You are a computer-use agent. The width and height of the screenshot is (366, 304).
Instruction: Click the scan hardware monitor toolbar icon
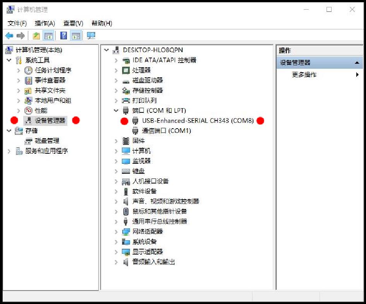coord(91,36)
